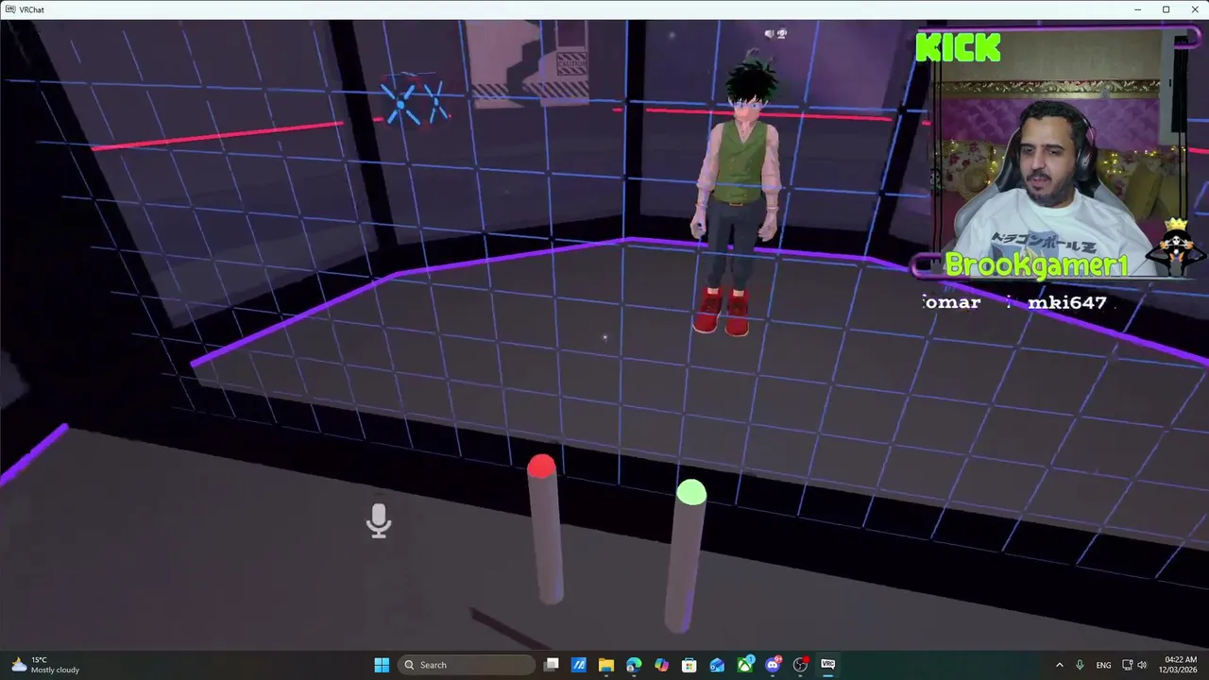This screenshot has height=680, width=1209.
Task: Click the 'mki647' scrolling ticker text
Action: pos(1066,302)
